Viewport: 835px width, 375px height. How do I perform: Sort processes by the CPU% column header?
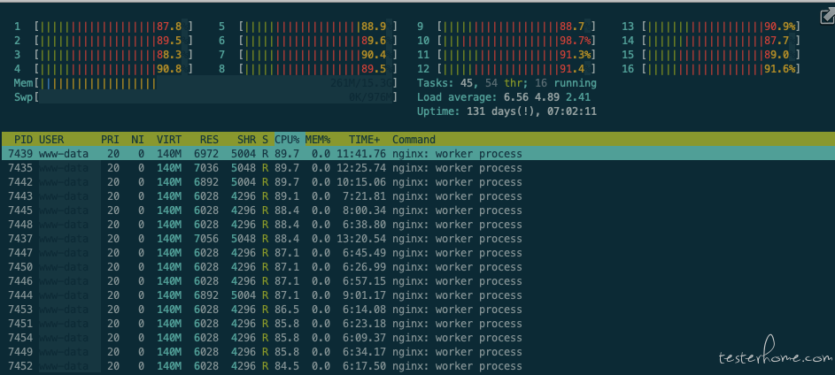286,140
